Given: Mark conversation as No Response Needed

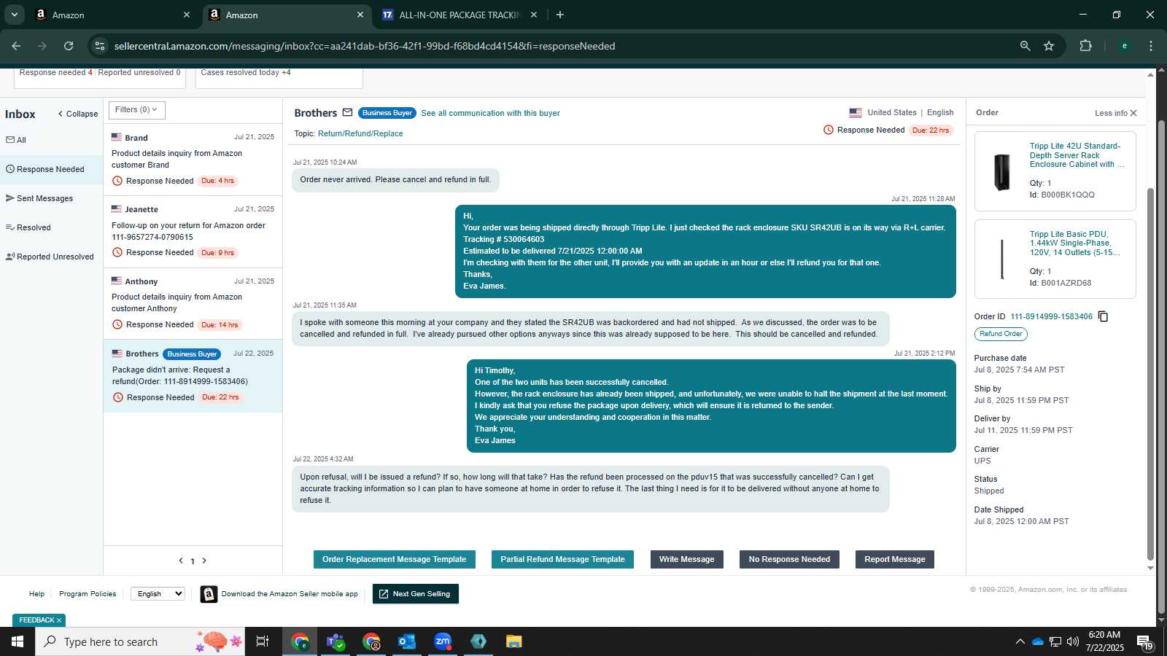Looking at the screenshot, I should click(x=789, y=559).
